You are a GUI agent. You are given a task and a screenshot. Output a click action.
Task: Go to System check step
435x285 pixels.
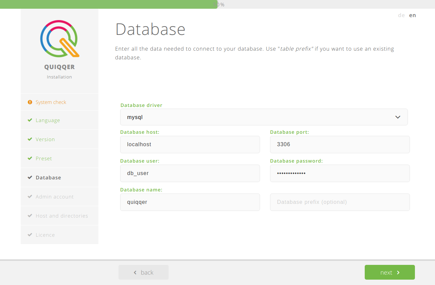pyautogui.click(x=51, y=102)
